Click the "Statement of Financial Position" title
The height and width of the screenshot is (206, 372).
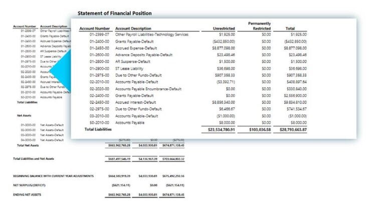pyautogui.click(x=115, y=13)
